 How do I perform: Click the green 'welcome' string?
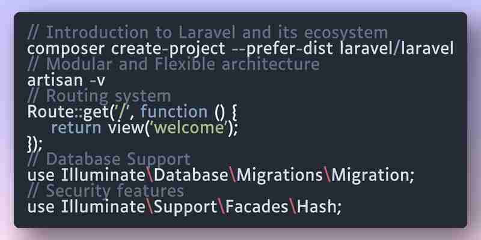point(190,128)
